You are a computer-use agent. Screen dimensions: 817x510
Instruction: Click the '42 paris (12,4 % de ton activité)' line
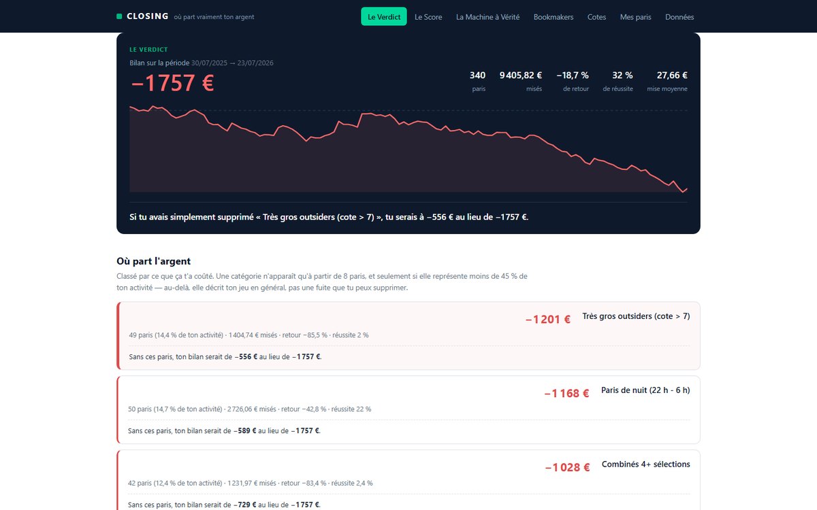[x=251, y=483]
